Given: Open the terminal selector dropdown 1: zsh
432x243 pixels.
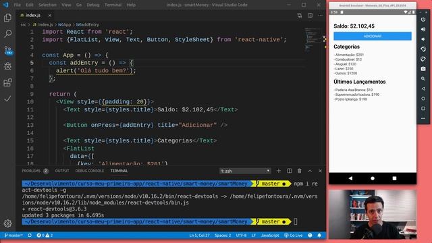Looking at the screenshot, I should click(x=245, y=171).
